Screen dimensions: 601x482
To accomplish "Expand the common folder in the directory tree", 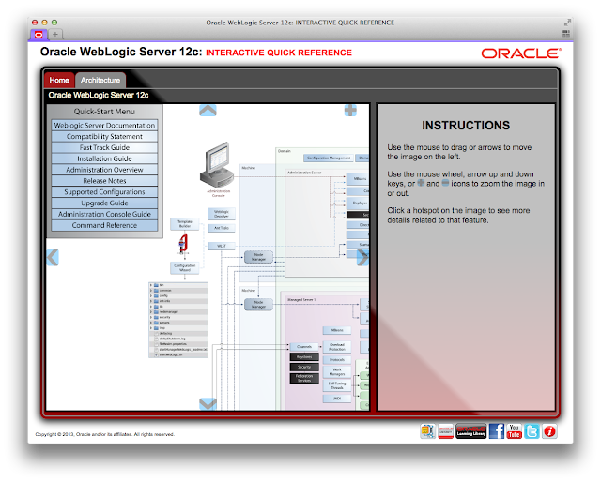I will tap(151, 291).
